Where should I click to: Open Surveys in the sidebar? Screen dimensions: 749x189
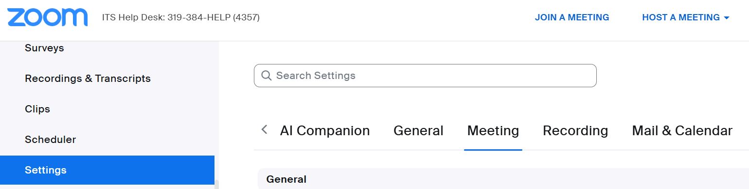[44, 48]
